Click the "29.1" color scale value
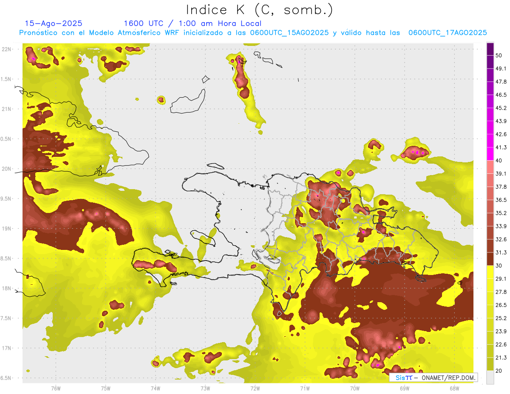510x394 pixels. [x=501, y=279]
